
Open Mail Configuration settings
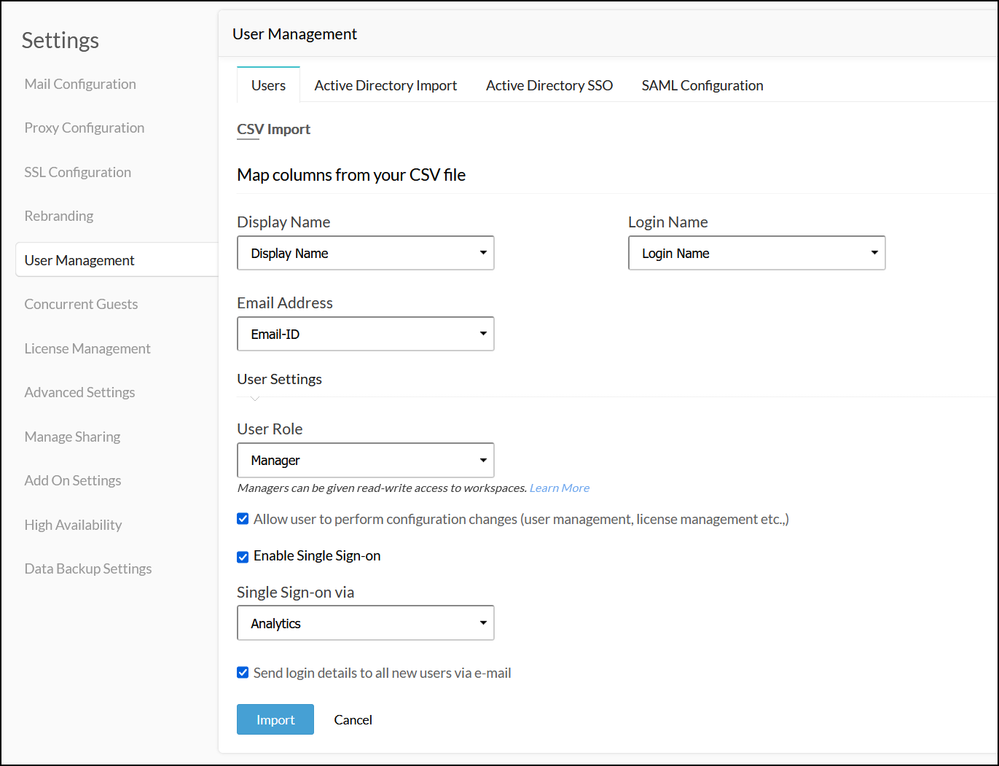click(x=80, y=84)
